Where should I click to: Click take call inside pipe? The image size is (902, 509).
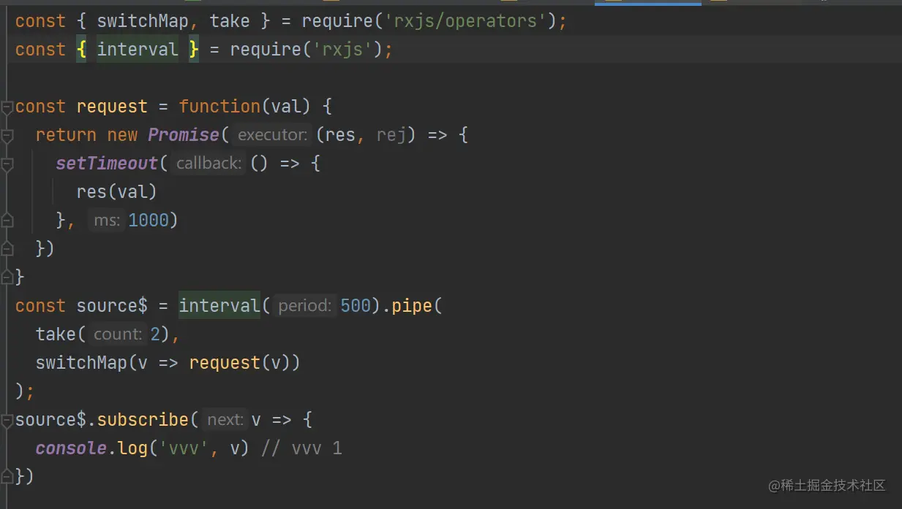56,334
